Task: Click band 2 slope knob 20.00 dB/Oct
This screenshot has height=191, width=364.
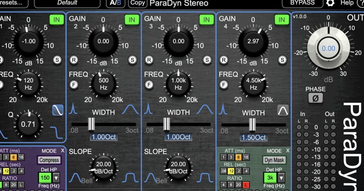Action: 103,168
